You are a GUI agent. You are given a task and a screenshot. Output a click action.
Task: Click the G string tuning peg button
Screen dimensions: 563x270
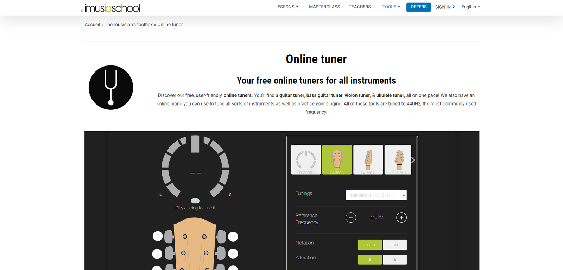(x=233, y=237)
